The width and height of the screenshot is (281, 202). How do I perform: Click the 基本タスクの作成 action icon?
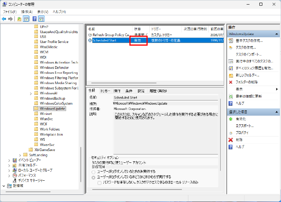pyautogui.click(x=231, y=41)
